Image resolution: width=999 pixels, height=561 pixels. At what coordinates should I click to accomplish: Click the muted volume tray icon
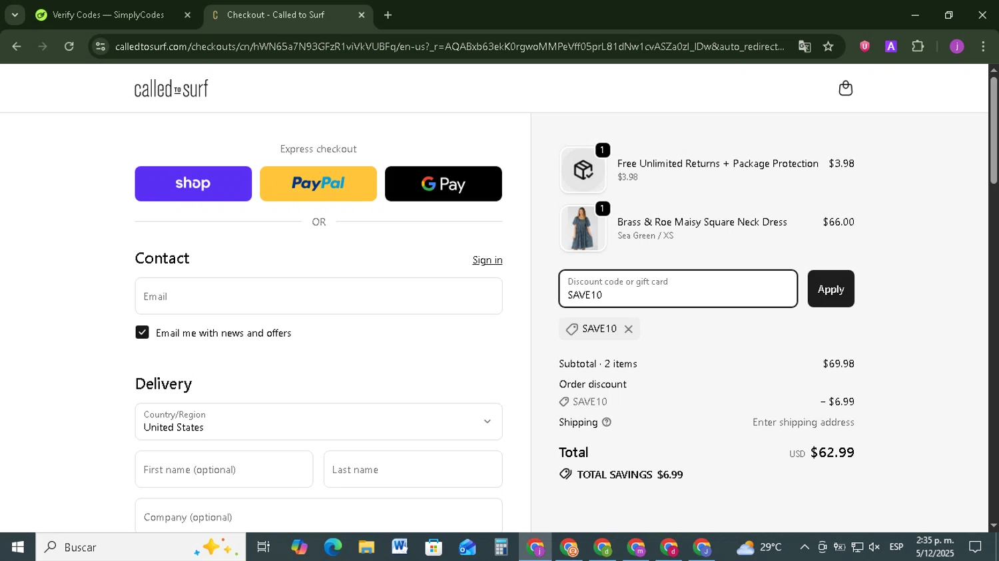coord(874,547)
